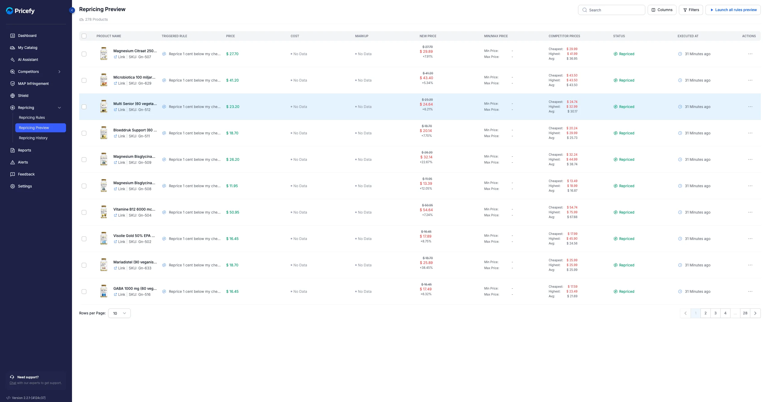The height and width of the screenshot is (402, 768).
Task: Check the checkbox for SKU Gn-508
Action: [x=84, y=186]
